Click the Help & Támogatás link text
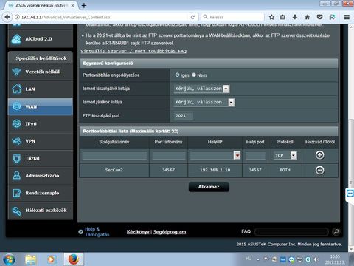Viewport: 354px width, 266px height. [x=97, y=232]
